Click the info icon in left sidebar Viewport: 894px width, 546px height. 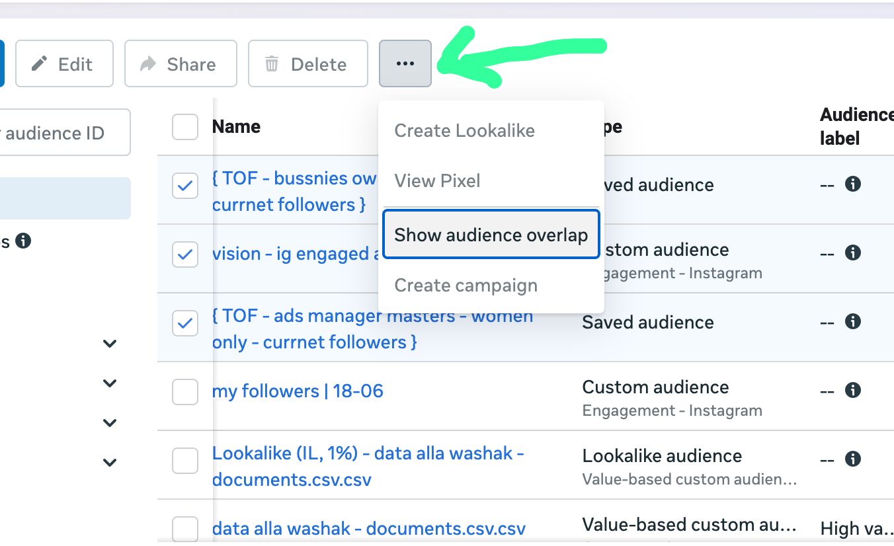click(23, 241)
